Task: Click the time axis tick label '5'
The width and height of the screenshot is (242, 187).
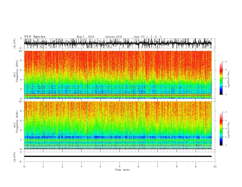Action: tap(119, 167)
